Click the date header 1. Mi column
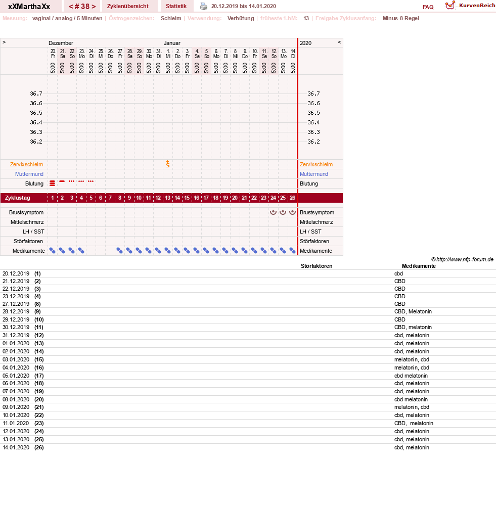 (x=168, y=54)
